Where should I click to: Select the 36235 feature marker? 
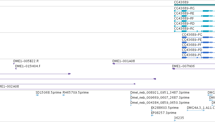(x=175, y=120)
